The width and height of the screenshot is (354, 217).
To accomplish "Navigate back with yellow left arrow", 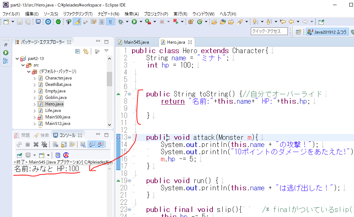I will click(x=291, y=22).
